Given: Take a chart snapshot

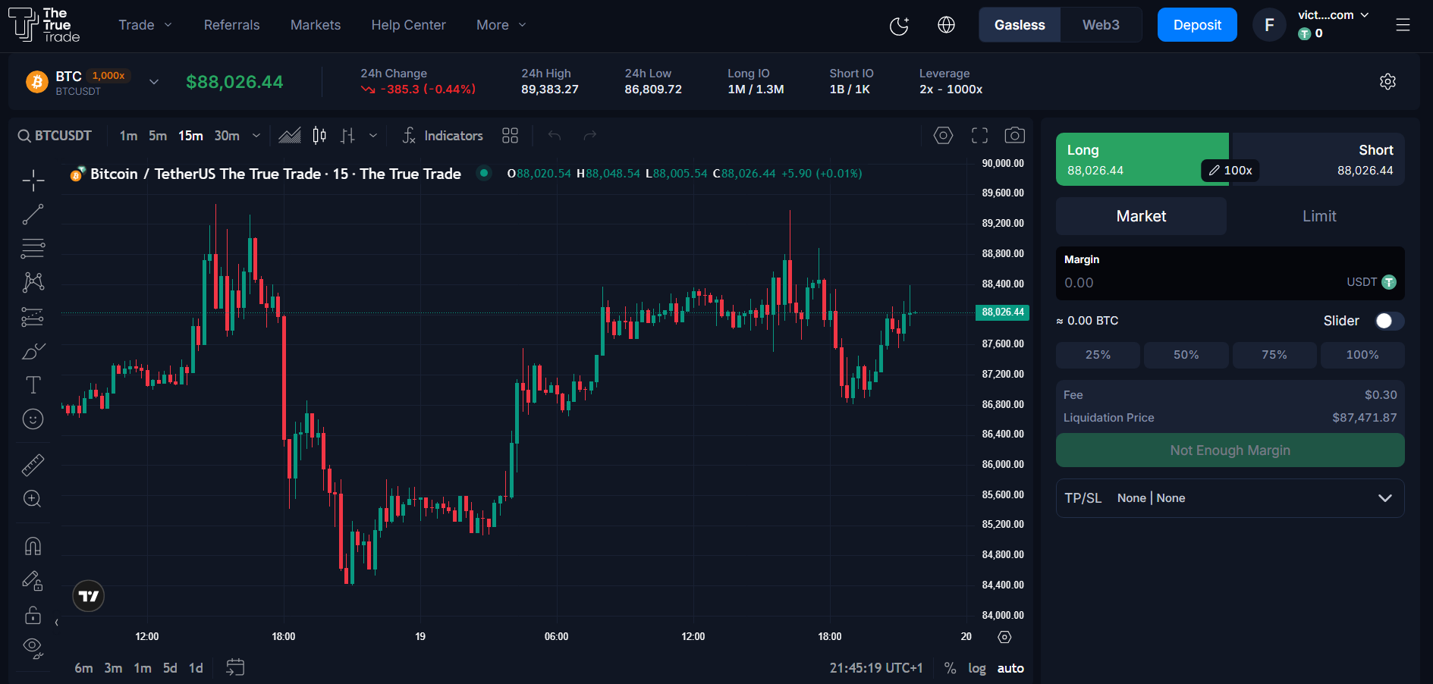Looking at the screenshot, I should 1014,136.
